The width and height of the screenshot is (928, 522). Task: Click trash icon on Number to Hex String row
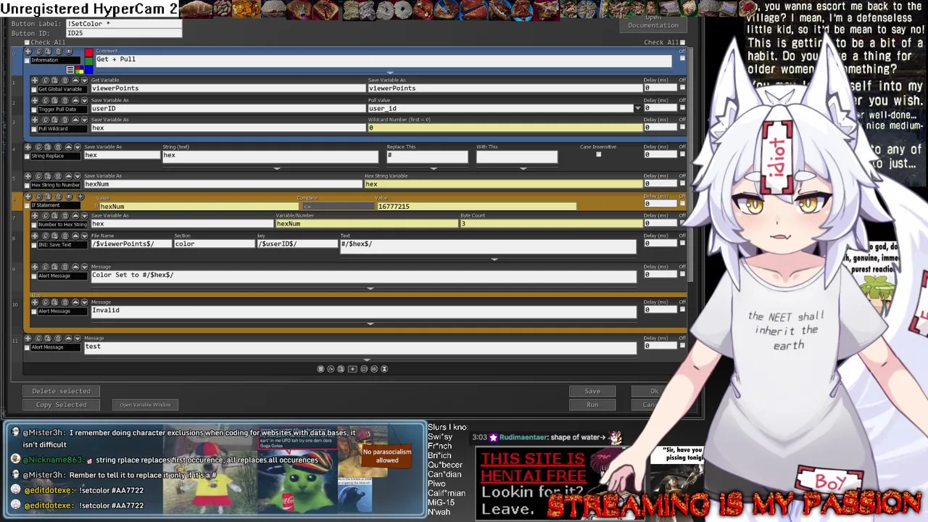point(65,215)
